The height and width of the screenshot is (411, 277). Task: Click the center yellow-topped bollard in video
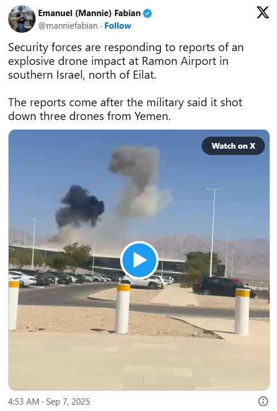122,308
